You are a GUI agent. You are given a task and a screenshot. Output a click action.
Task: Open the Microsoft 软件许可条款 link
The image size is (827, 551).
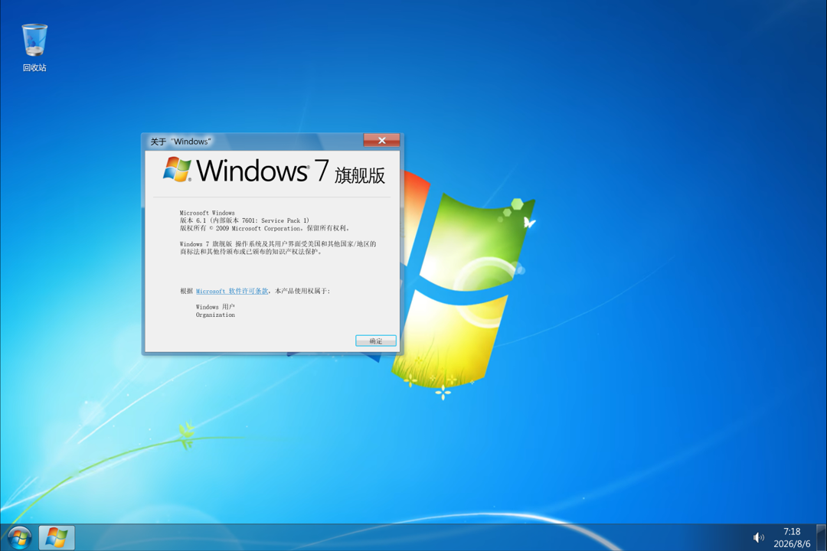tap(232, 291)
